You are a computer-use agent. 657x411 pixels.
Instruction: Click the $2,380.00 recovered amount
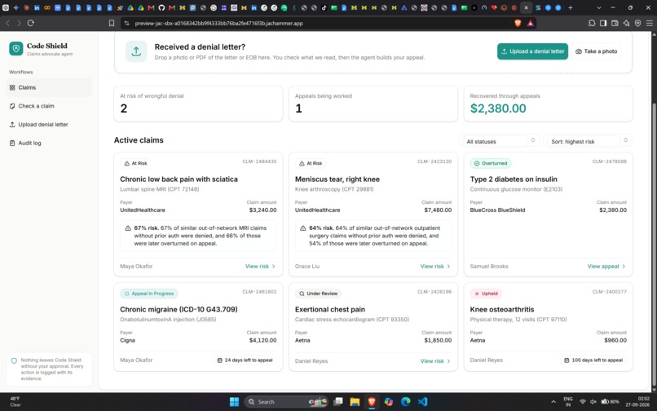[x=498, y=108]
